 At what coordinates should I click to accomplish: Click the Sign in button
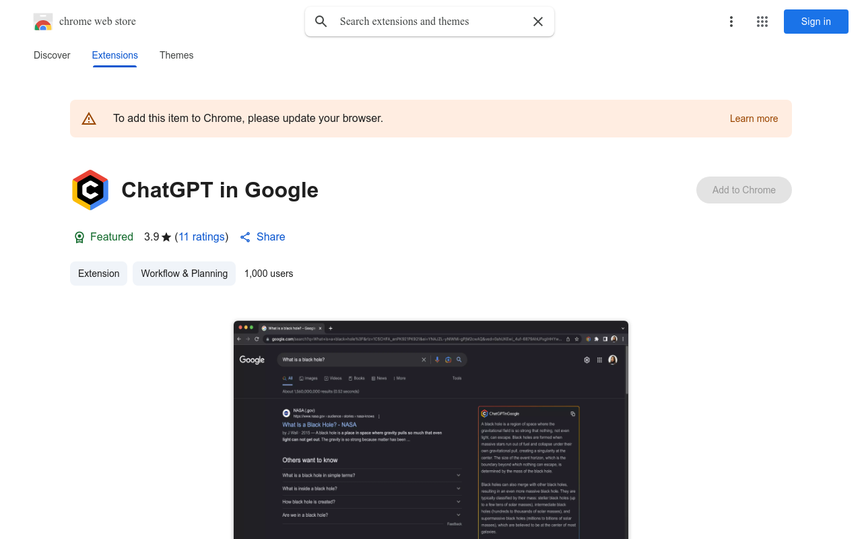[816, 22]
